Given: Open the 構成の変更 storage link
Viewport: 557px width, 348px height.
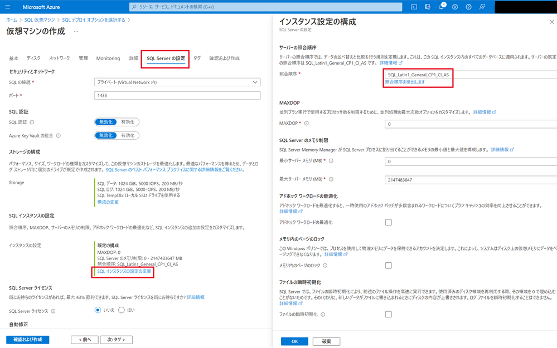Looking at the screenshot, I should pyautogui.click(x=108, y=202).
